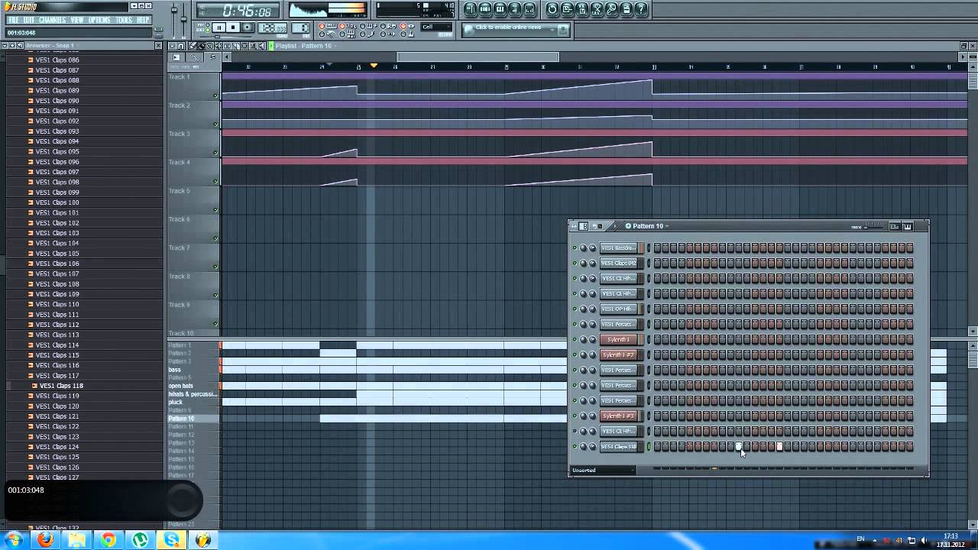978x550 pixels.
Task: Open the Sylenth1 #3 channel button
Action: tap(618, 416)
